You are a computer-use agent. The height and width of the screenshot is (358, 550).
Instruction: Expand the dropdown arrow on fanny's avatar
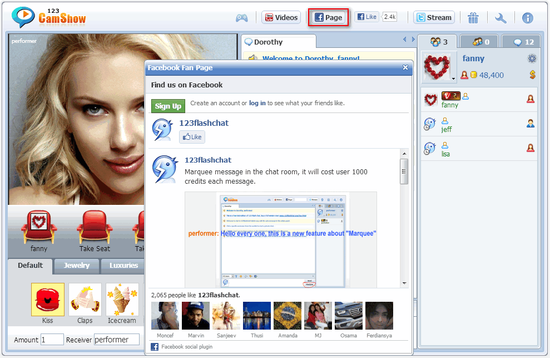pos(453,79)
